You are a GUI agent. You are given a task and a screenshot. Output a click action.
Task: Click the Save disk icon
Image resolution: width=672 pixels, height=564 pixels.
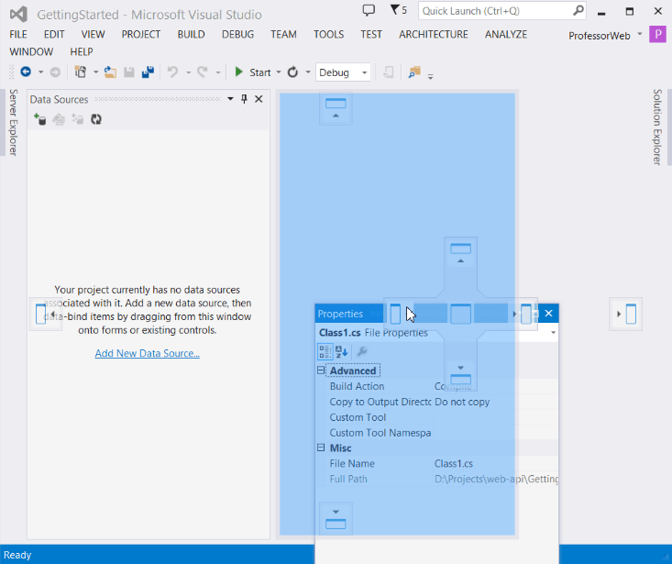click(x=129, y=72)
